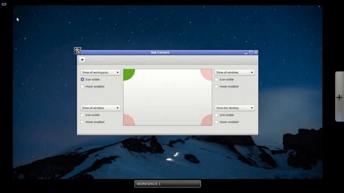Open the 'Show the desktop' dropdown
The image size is (344, 193).
(234, 108)
